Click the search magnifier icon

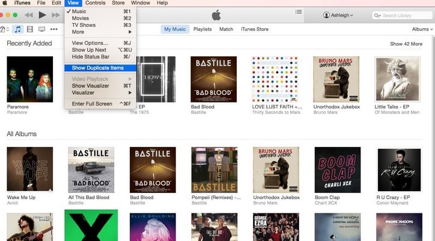coord(377,16)
